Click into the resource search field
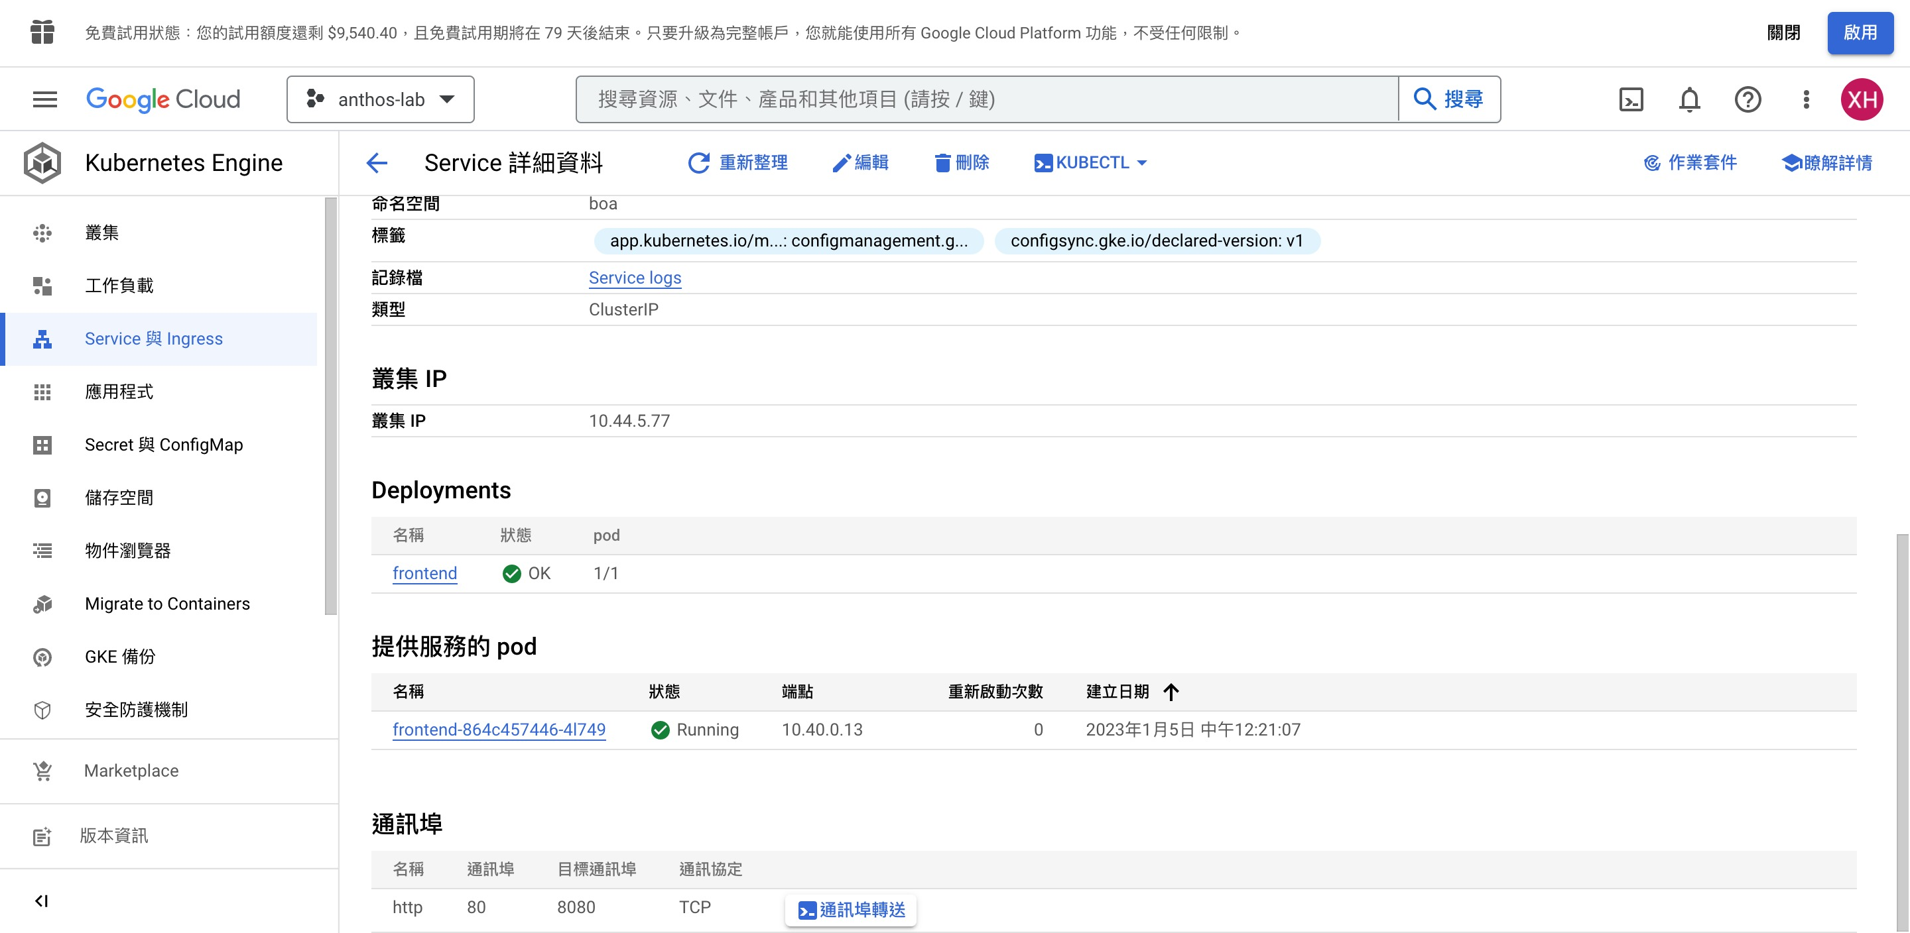This screenshot has width=1910, height=933. click(x=986, y=99)
